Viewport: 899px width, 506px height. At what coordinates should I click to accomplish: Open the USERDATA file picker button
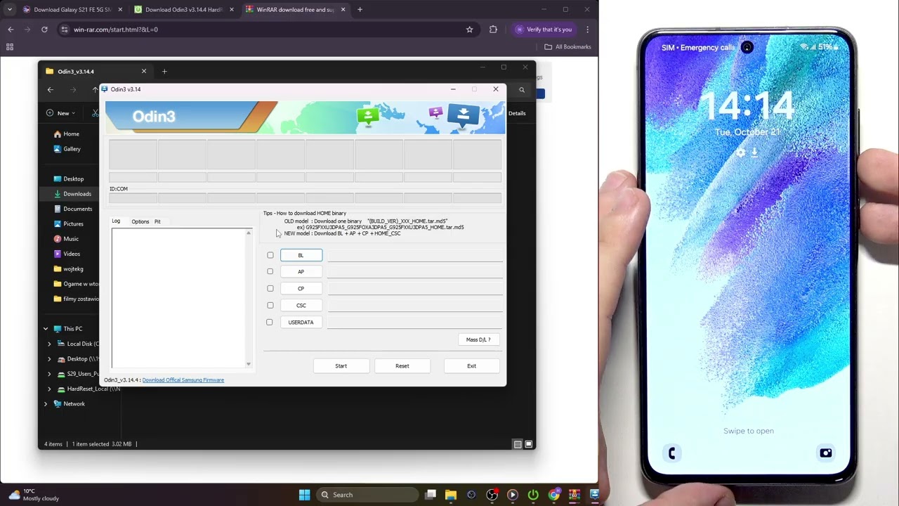point(301,322)
